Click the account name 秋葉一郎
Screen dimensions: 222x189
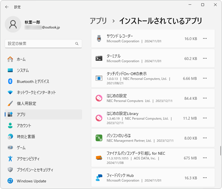[x=32, y=22]
